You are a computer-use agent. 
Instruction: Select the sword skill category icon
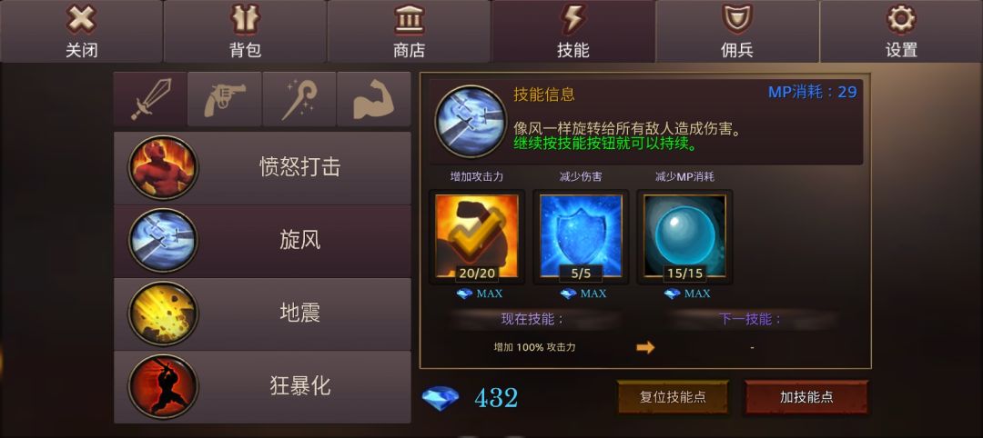click(x=150, y=99)
